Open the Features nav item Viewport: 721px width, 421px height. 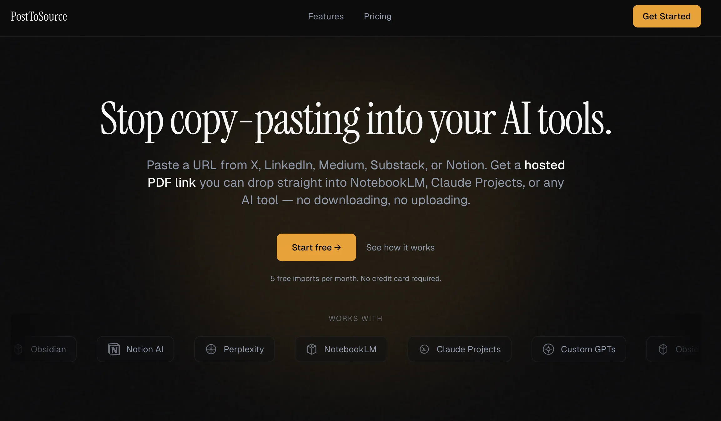tap(326, 16)
